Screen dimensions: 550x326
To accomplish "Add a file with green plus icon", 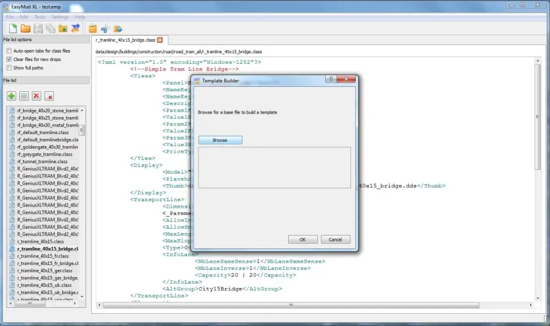I will pos(12,96).
